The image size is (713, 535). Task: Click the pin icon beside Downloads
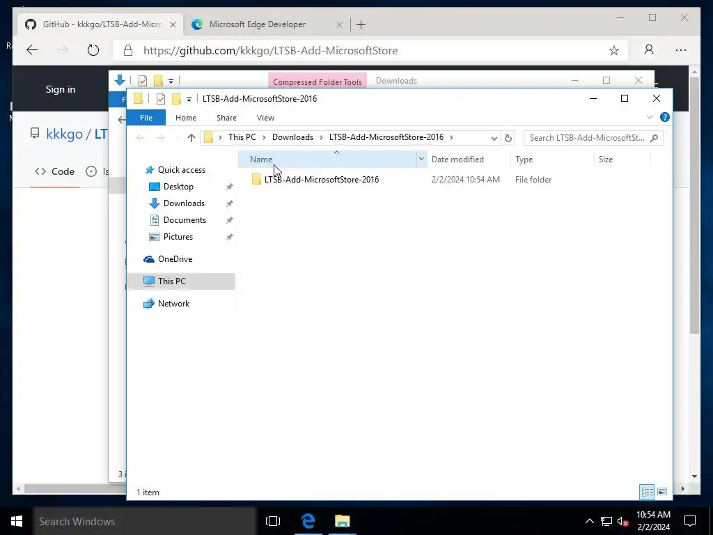coord(230,204)
